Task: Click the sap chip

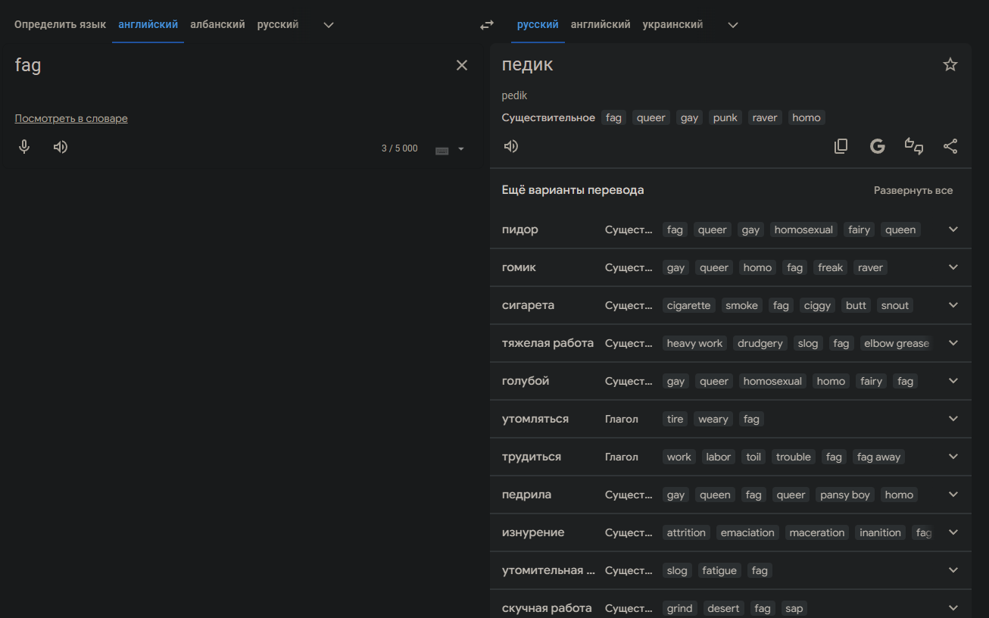Action: coord(794,608)
